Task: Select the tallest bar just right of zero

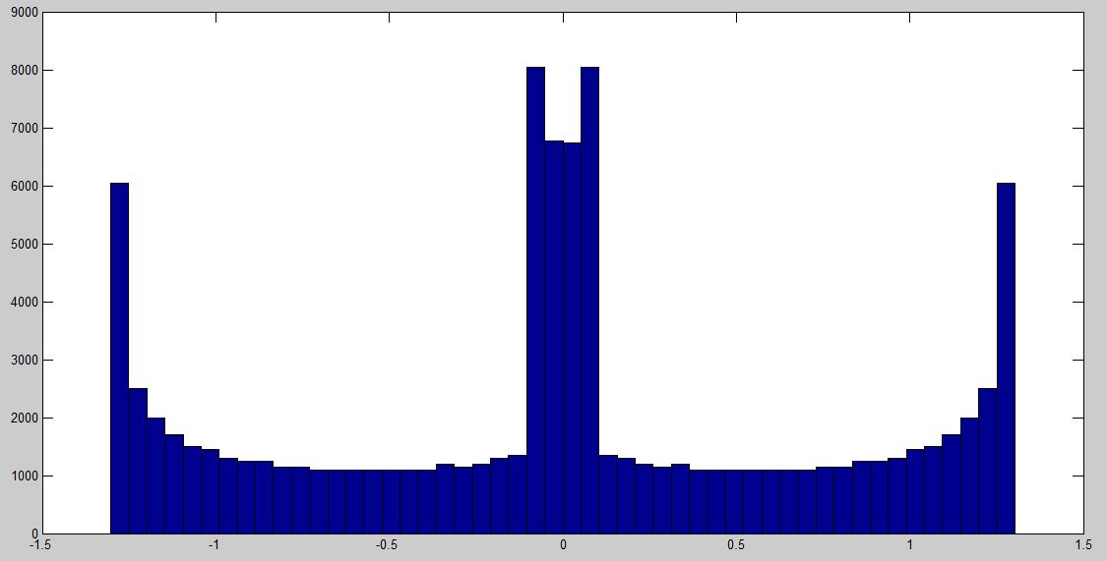Action: tap(589, 301)
